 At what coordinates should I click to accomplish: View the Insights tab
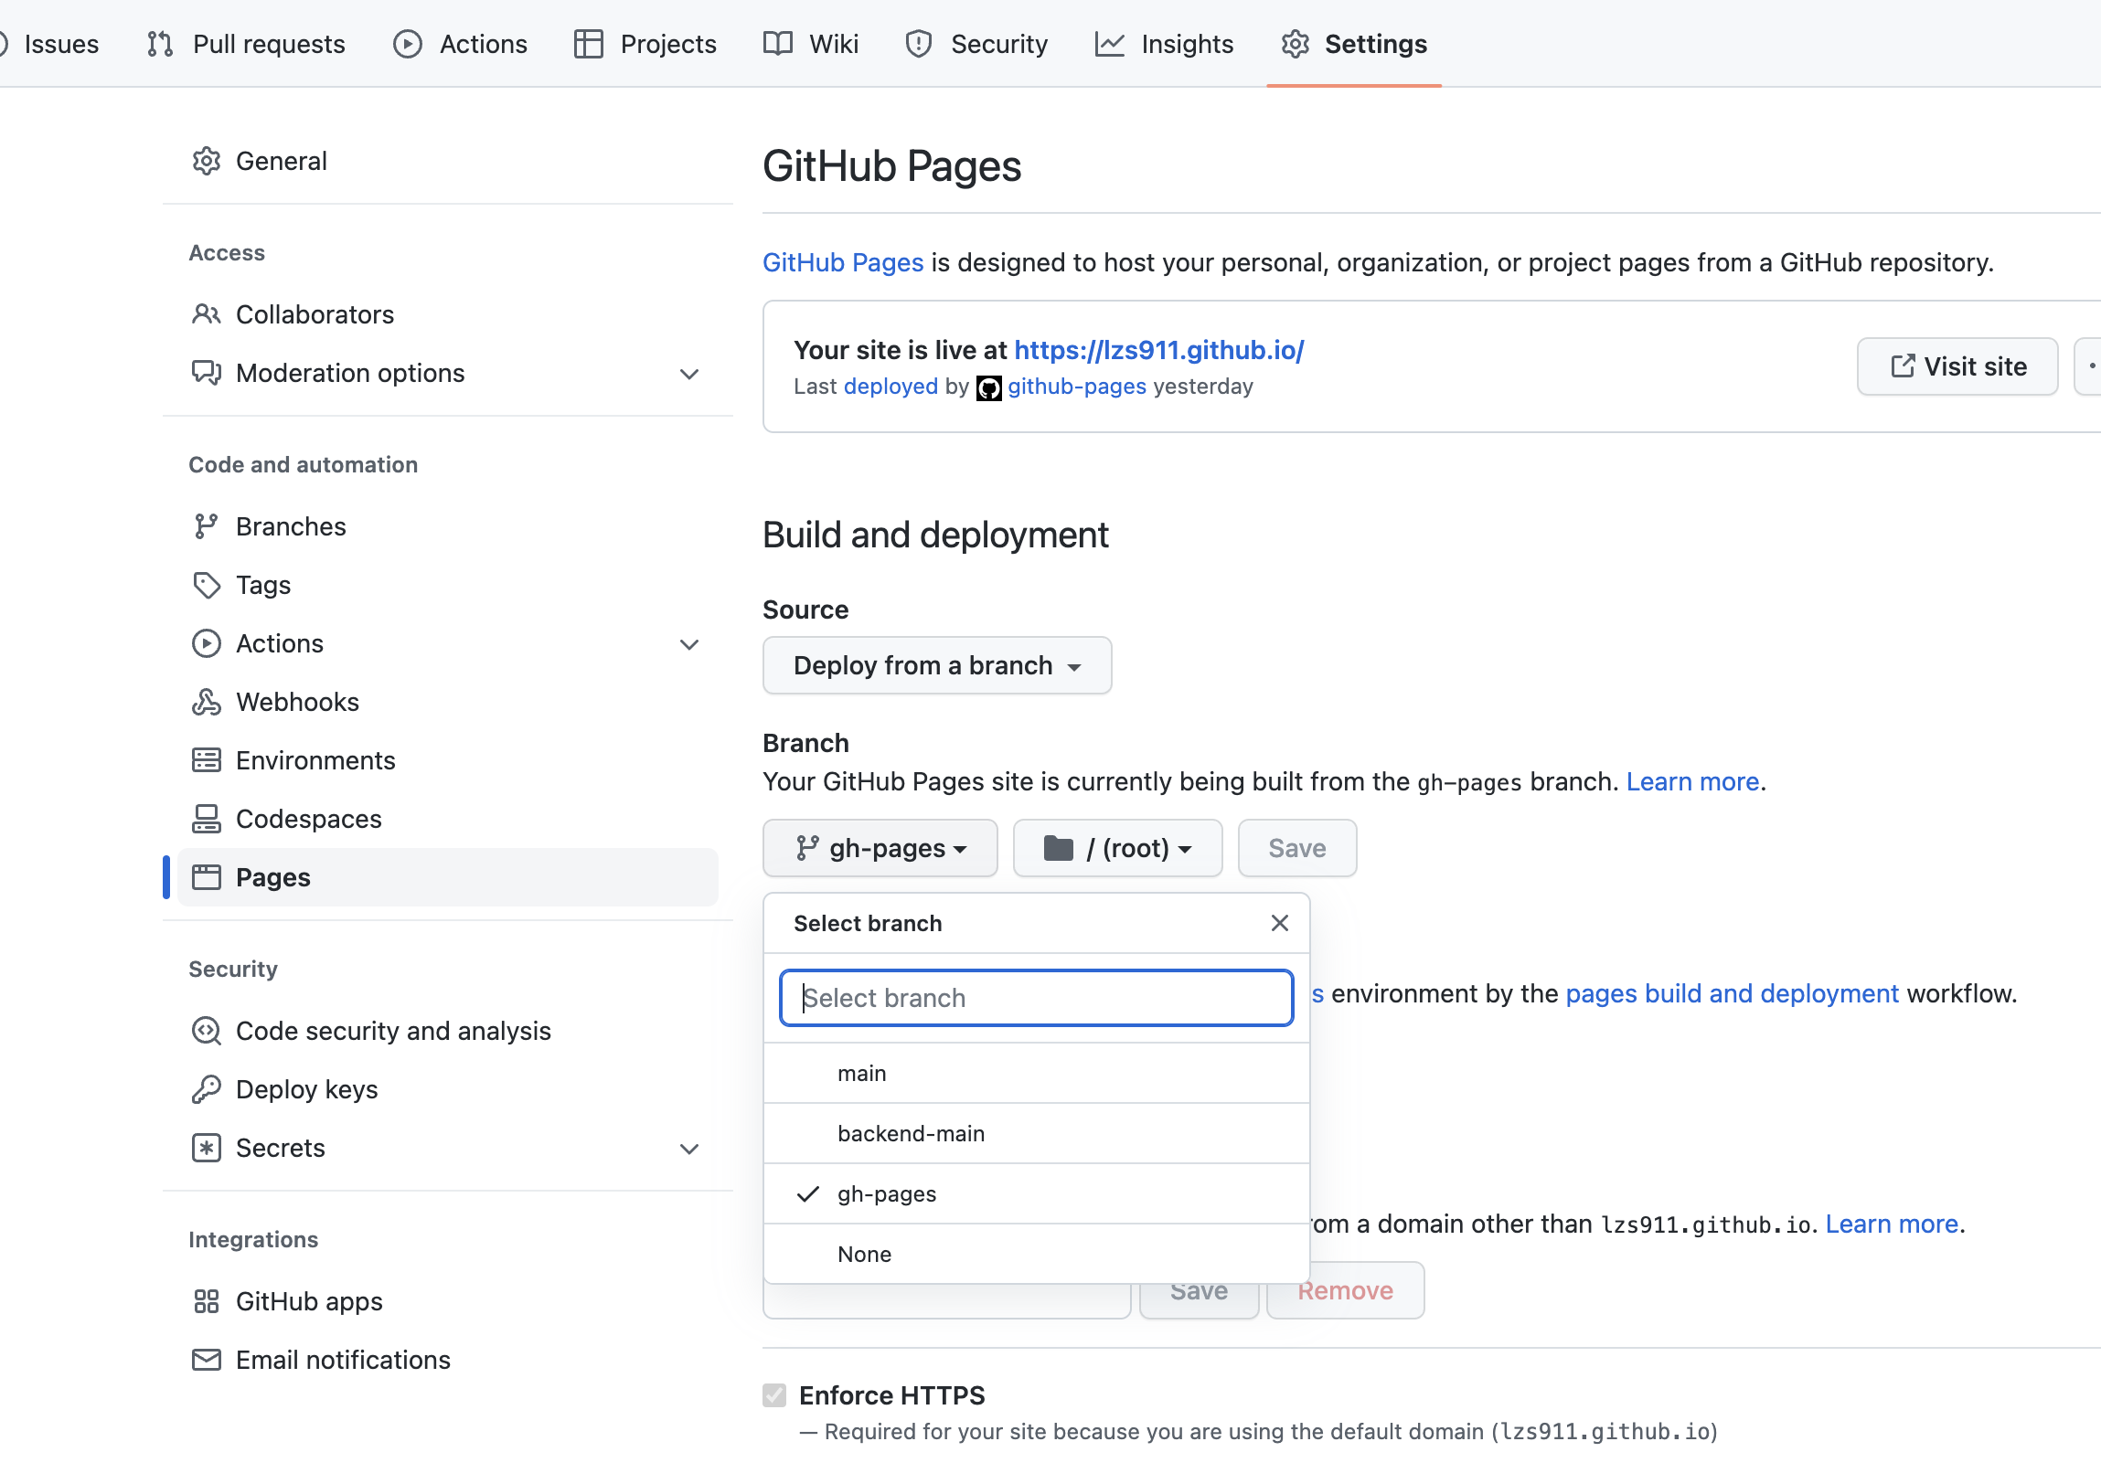[x=1164, y=44]
